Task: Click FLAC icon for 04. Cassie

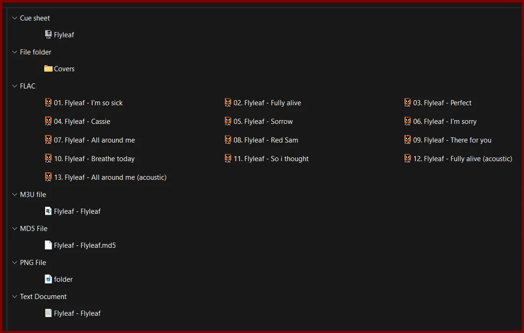Action: tap(48, 121)
